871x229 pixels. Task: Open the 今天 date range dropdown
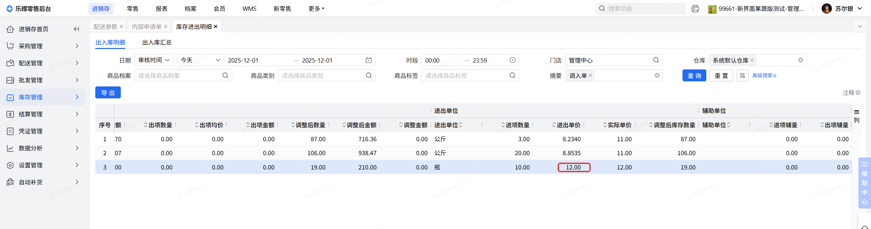200,60
